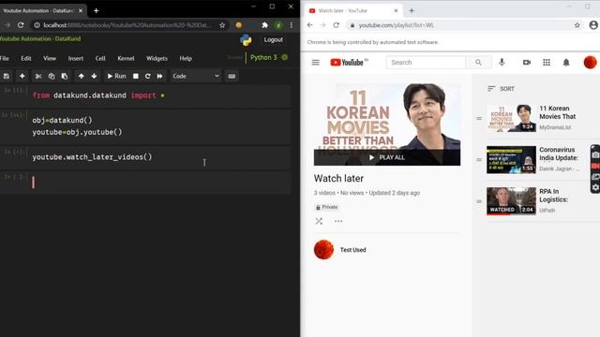
Task: Open the View menu in Jupyter
Action: point(50,58)
